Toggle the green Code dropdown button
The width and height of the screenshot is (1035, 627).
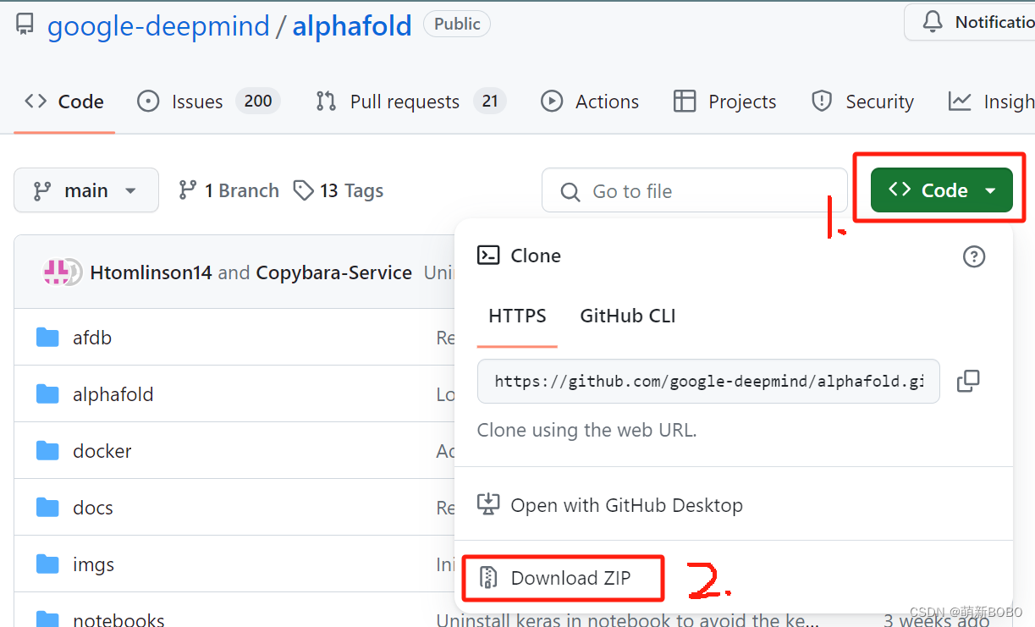941,190
